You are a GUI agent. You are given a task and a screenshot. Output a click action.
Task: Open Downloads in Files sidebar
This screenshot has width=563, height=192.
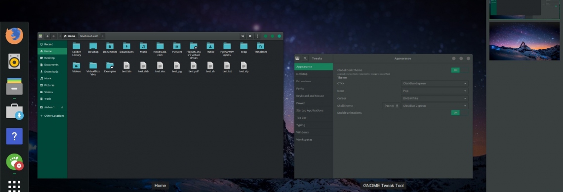pos(52,72)
